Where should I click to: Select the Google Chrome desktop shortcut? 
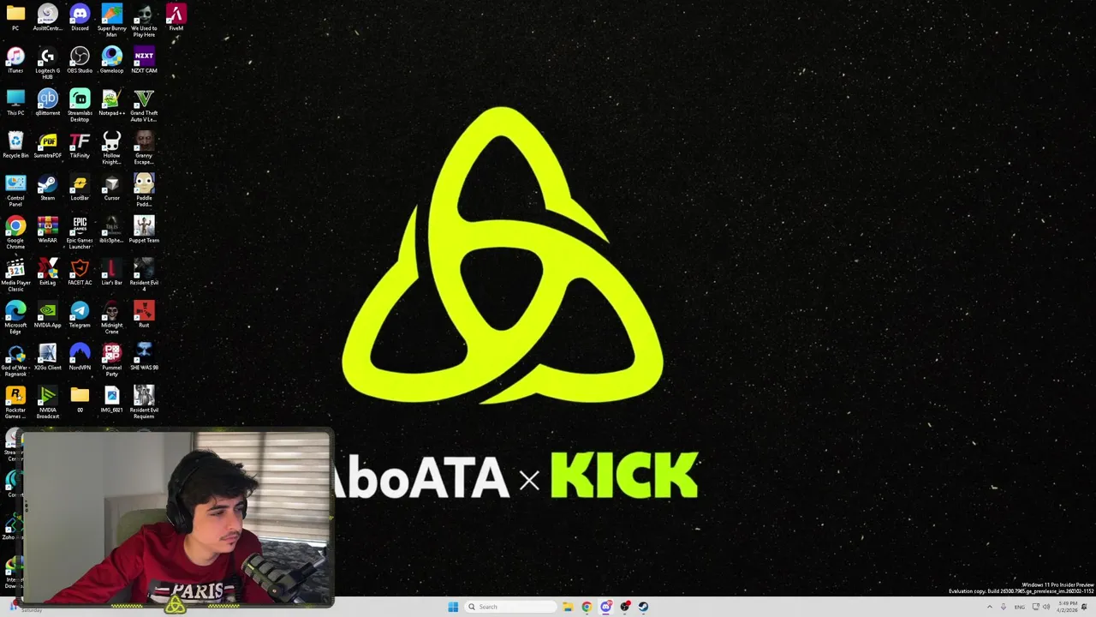coord(15,232)
